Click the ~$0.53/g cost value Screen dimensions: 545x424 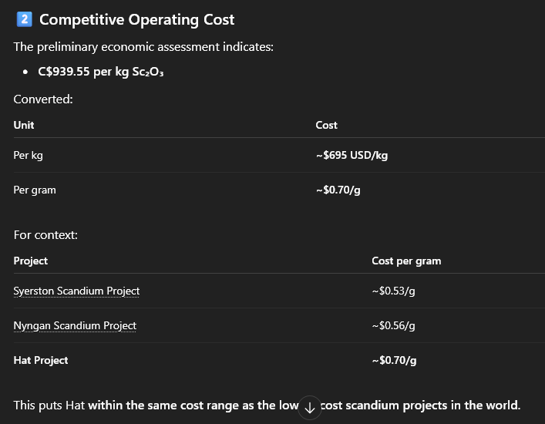pos(393,291)
